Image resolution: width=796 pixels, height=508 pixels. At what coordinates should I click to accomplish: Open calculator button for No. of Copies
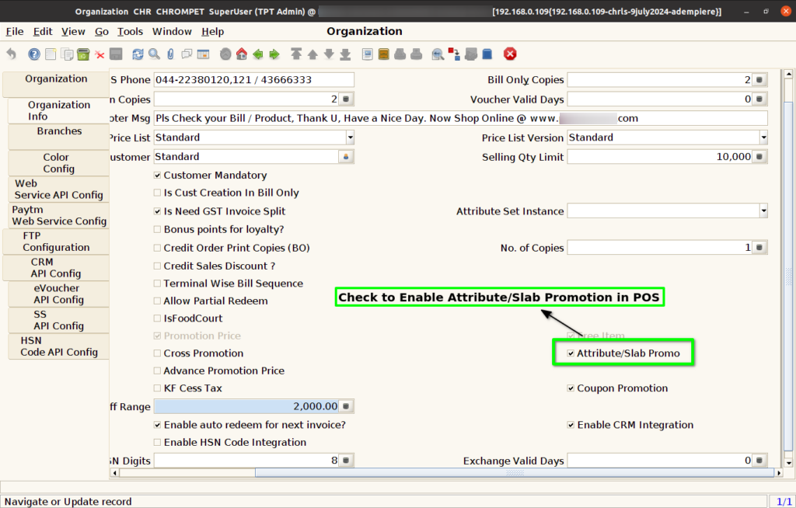point(759,248)
